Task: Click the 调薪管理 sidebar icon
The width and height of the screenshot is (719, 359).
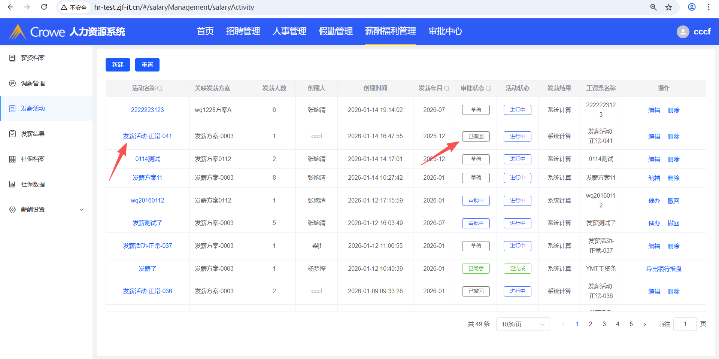Action: click(x=12, y=83)
